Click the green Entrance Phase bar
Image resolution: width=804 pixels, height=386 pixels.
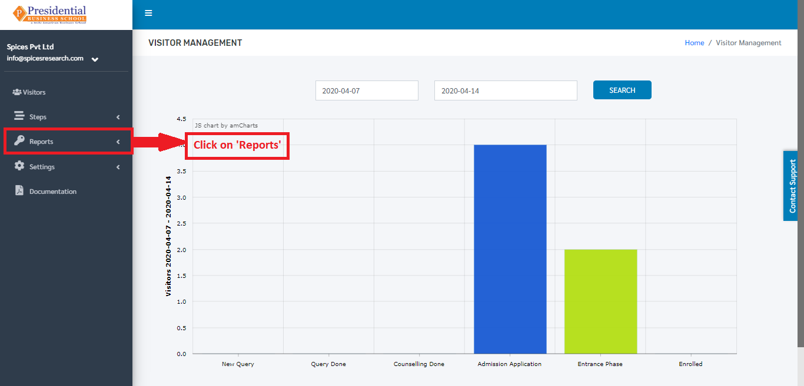pyautogui.click(x=600, y=301)
